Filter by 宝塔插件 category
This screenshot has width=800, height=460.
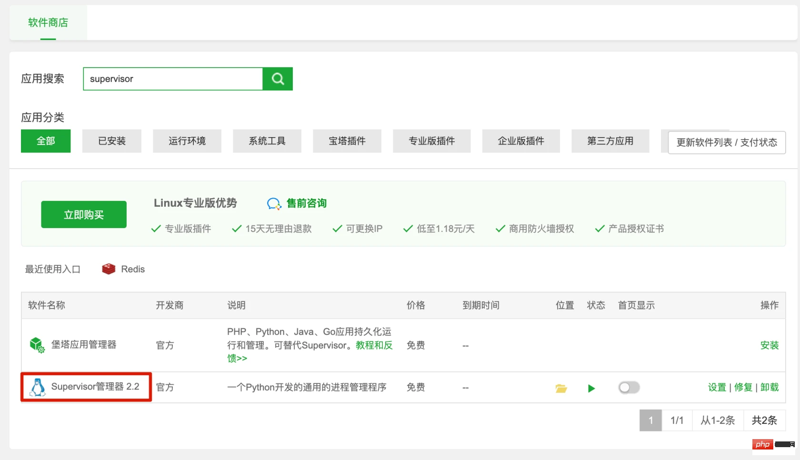pos(347,141)
